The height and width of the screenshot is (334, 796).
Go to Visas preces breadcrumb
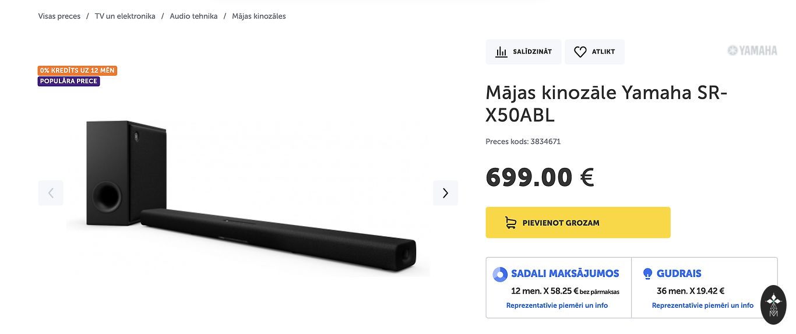coord(59,16)
